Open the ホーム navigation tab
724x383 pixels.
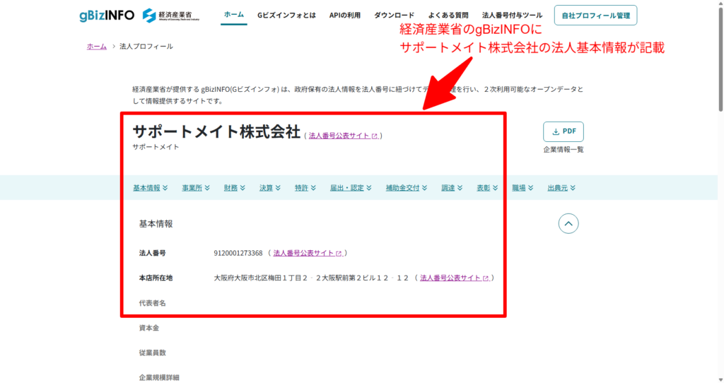[x=233, y=15]
